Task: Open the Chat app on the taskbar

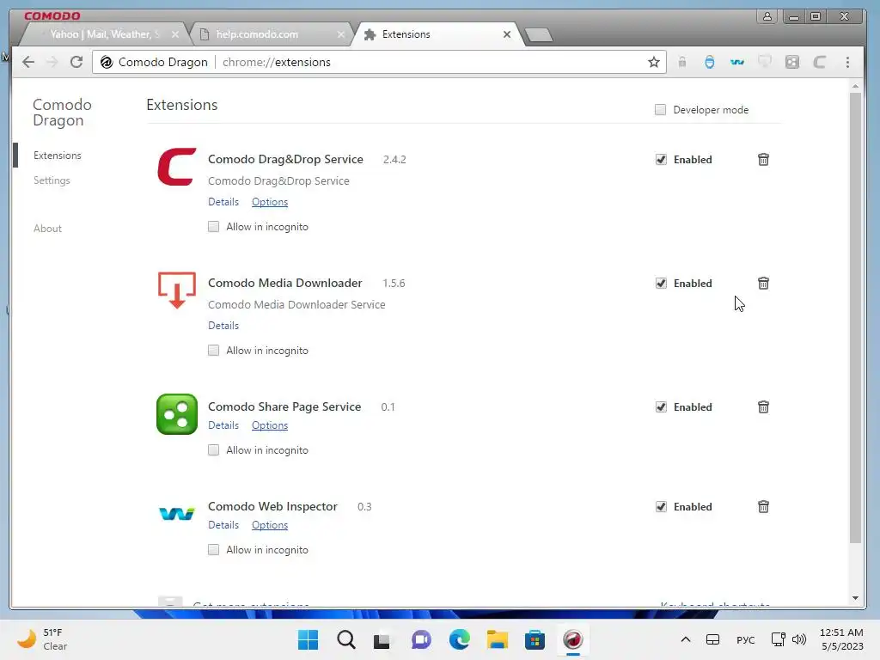Action: [x=421, y=639]
